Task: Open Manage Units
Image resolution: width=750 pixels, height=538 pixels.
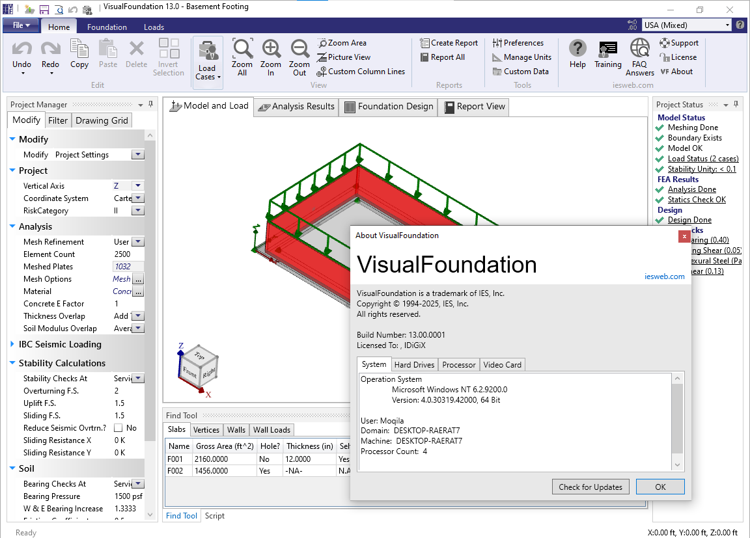Action: [522, 57]
